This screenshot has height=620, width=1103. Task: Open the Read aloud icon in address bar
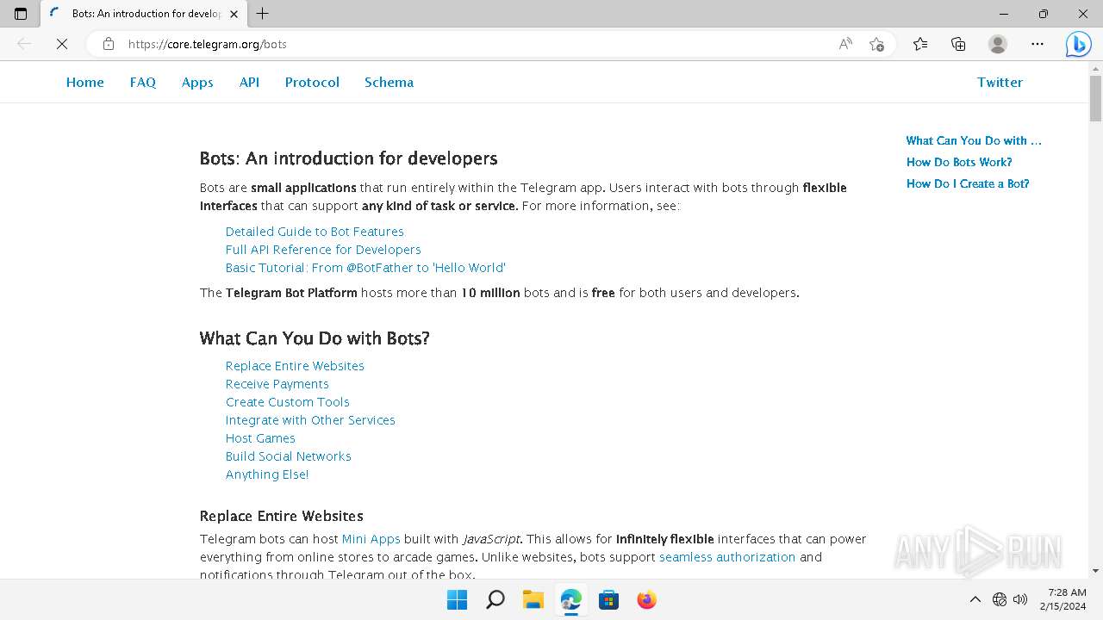tap(845, 44)
